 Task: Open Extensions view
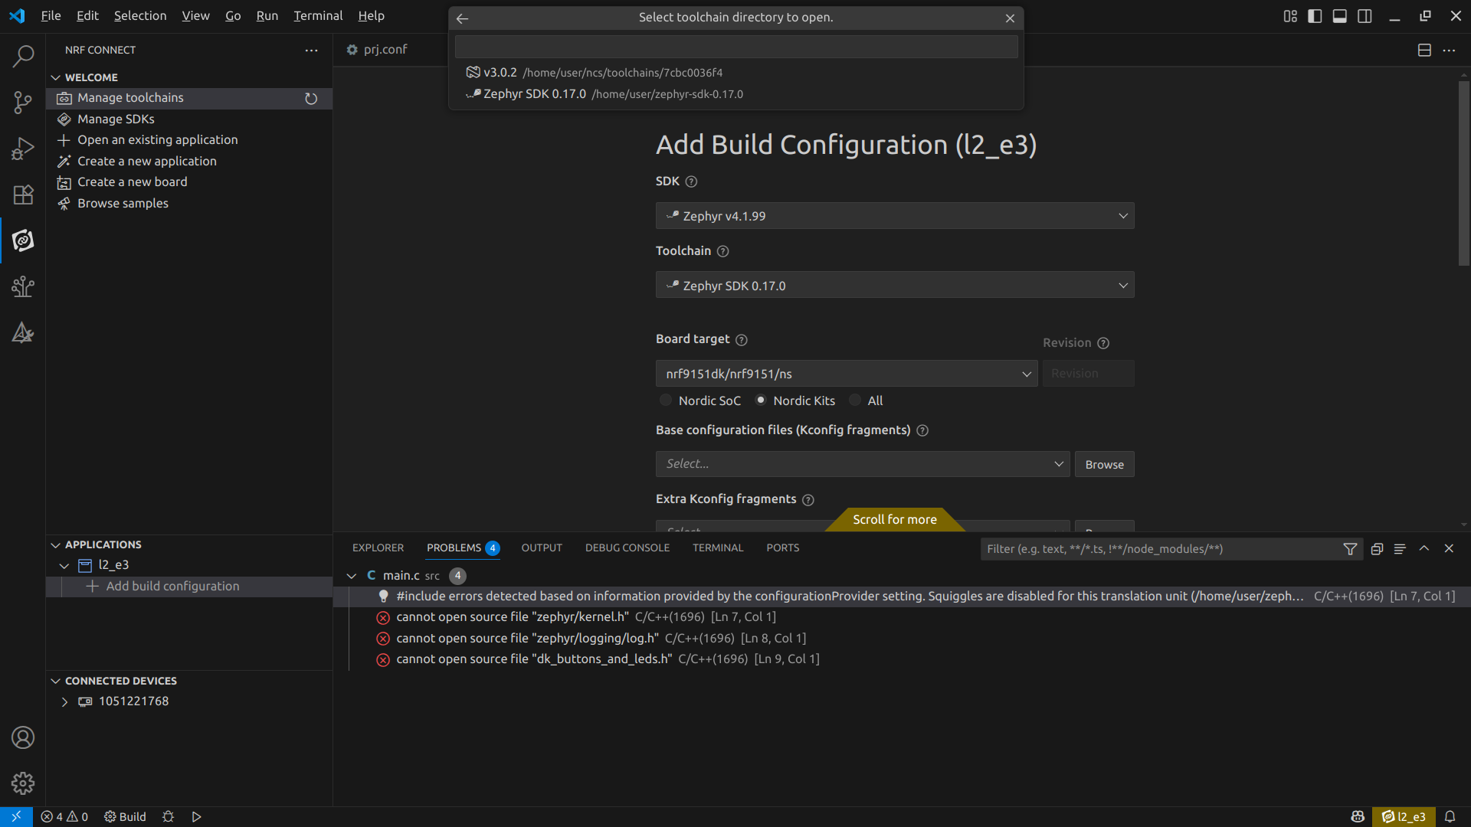(x=23, y=194)
